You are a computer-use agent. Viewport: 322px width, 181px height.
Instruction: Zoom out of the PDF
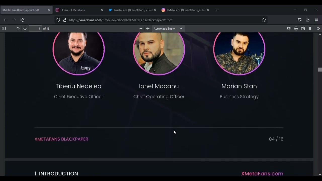[141, 29]
